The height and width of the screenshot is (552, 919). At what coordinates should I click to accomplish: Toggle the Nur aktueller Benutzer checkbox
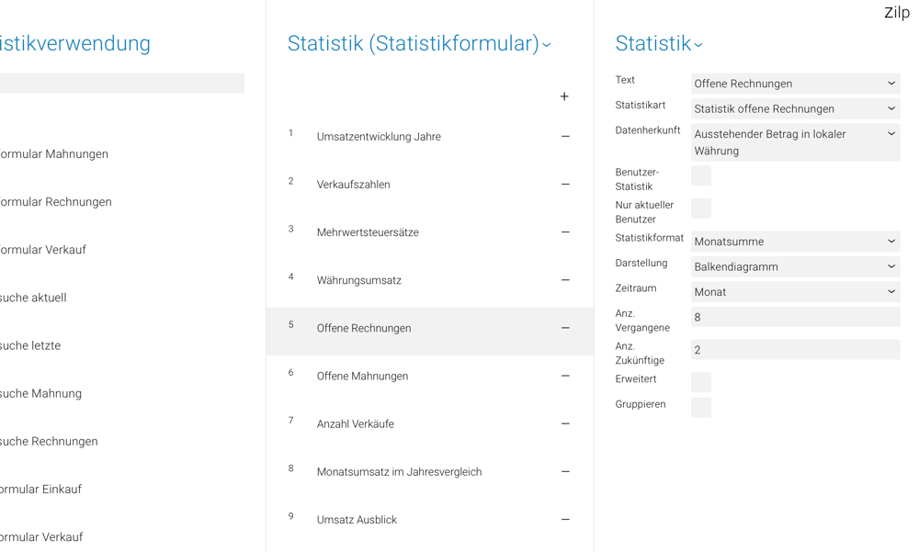point(701,208)
